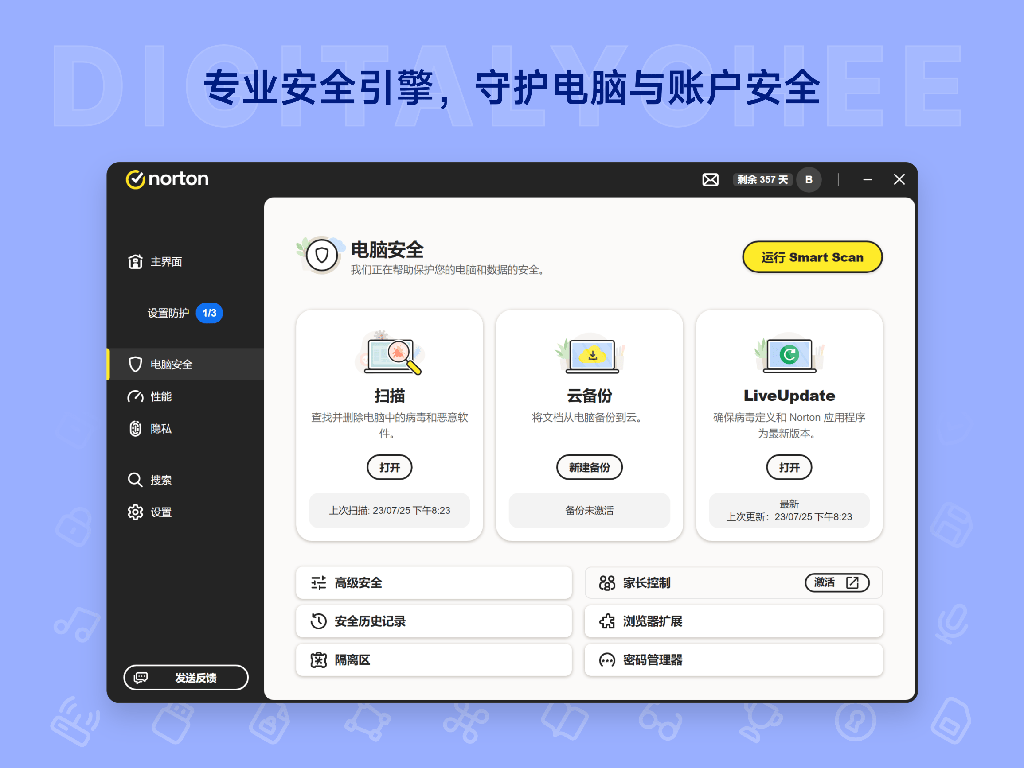The image size is (1024, 768).
Task: Click the envelope message icon in title bar
Action: pyautogui.click(x=710, y=179)
